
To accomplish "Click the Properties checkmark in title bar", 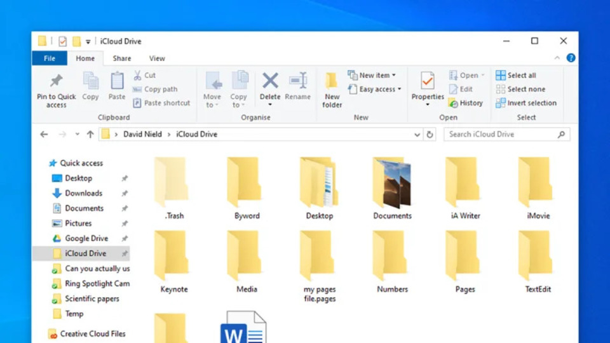I will (62, 41).
